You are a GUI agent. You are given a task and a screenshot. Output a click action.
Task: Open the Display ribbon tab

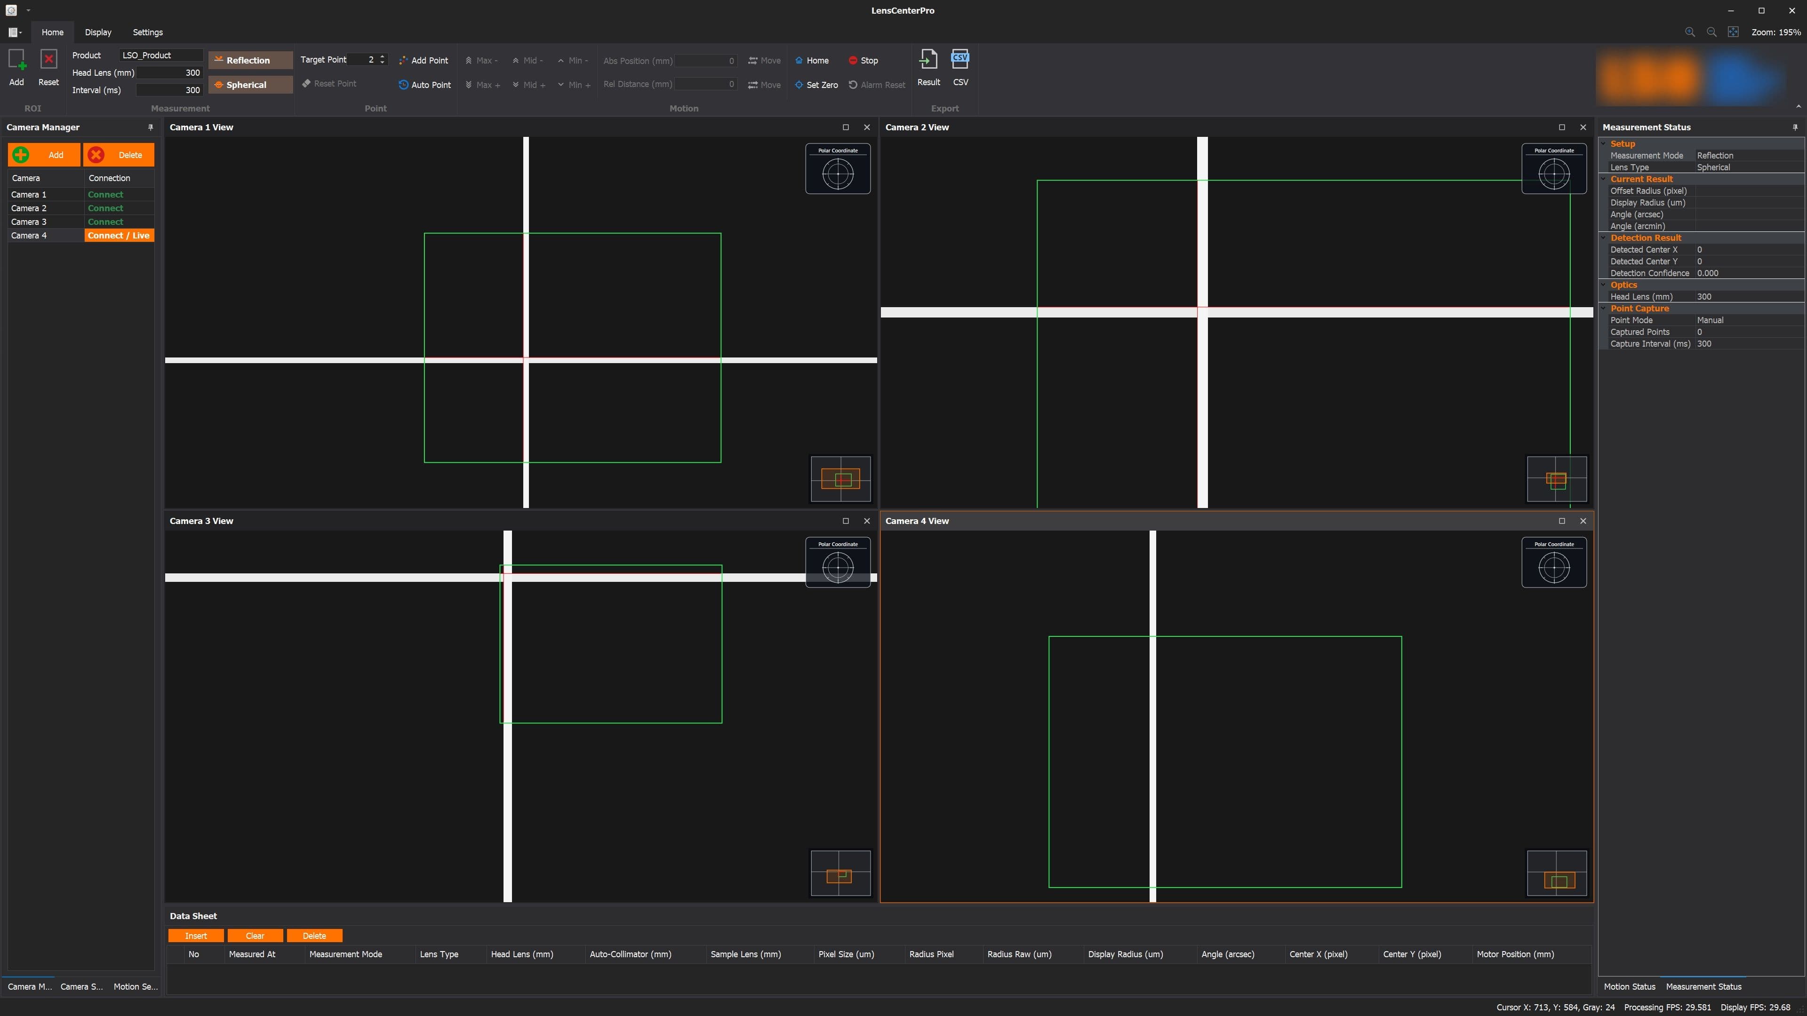tap(98, 32)
